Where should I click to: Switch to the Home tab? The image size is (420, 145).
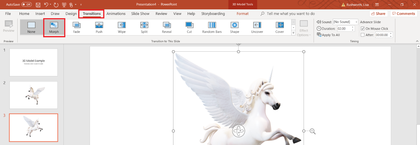[24, 14]
